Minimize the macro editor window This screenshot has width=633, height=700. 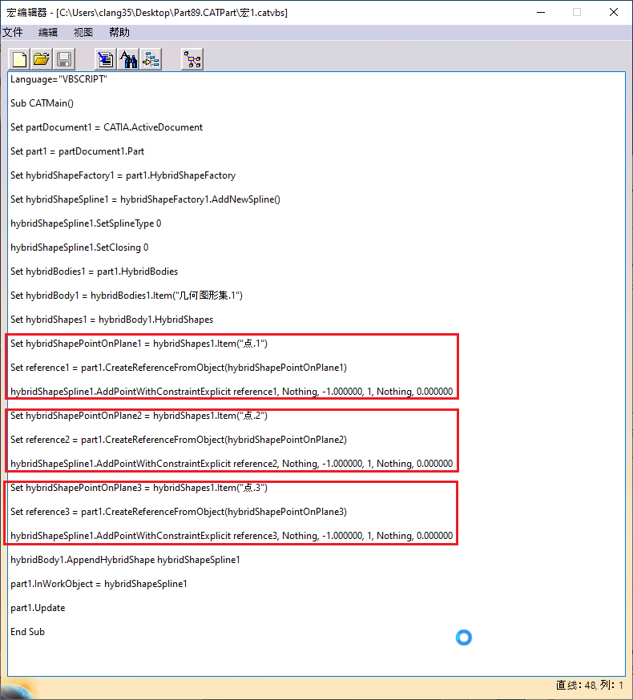pyautogui.click(x=541, y=13)
